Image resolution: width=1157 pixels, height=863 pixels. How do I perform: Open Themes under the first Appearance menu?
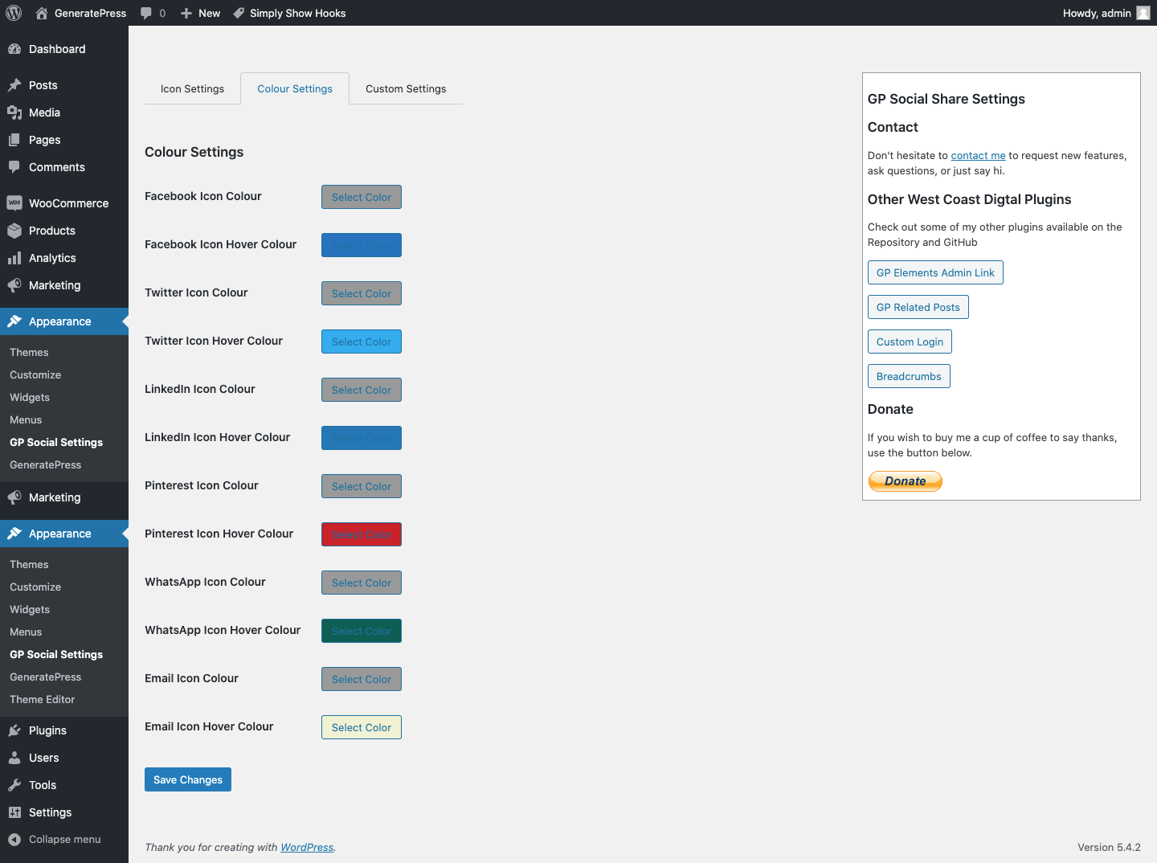tap(29, 352)
